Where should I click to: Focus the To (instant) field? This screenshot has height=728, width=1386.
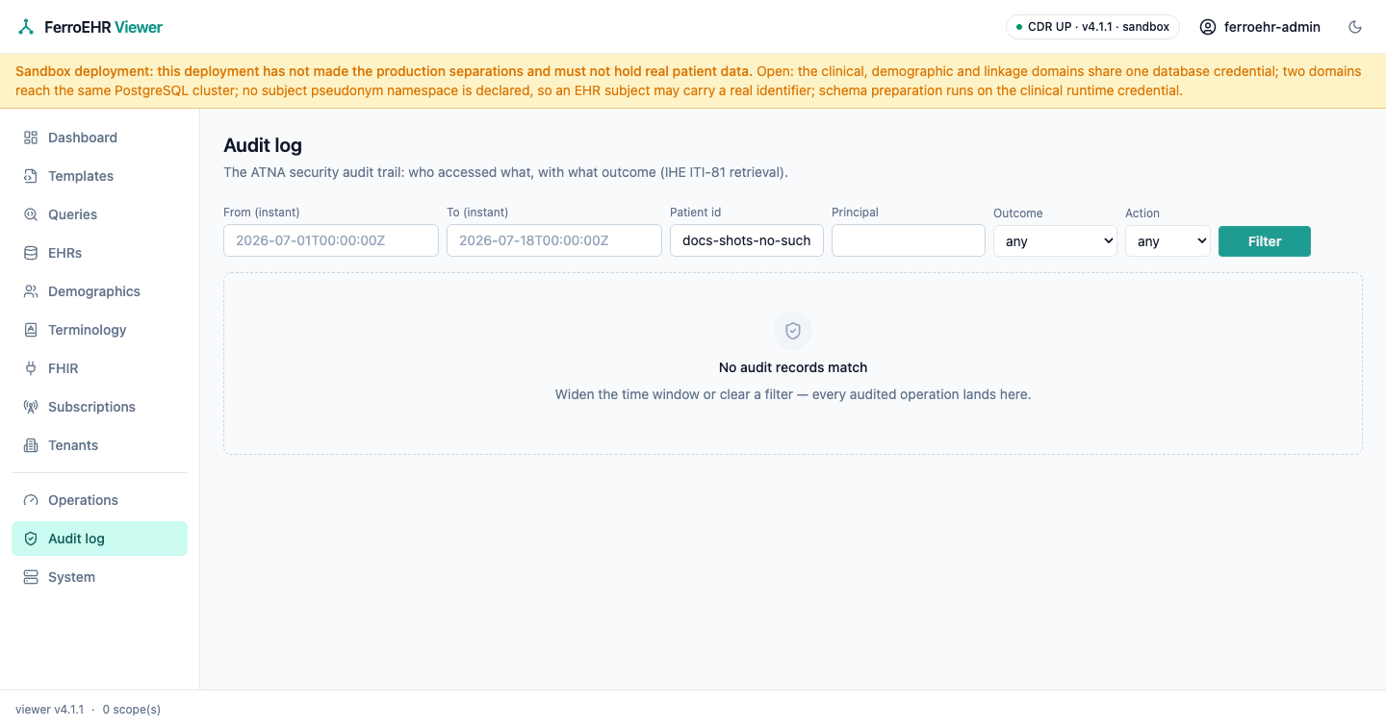[554, 240]
